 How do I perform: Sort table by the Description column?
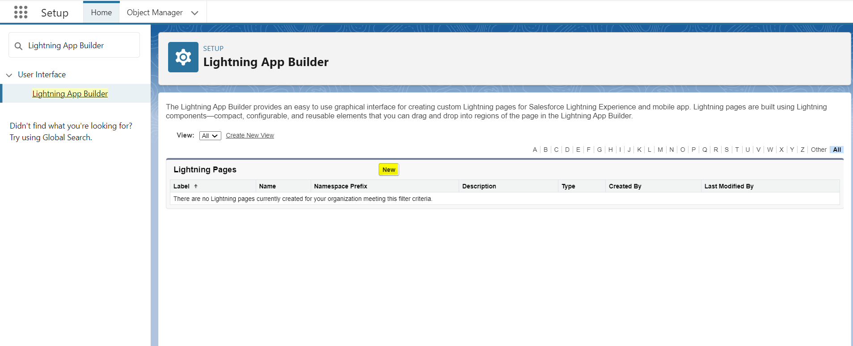tap(479, 186)
